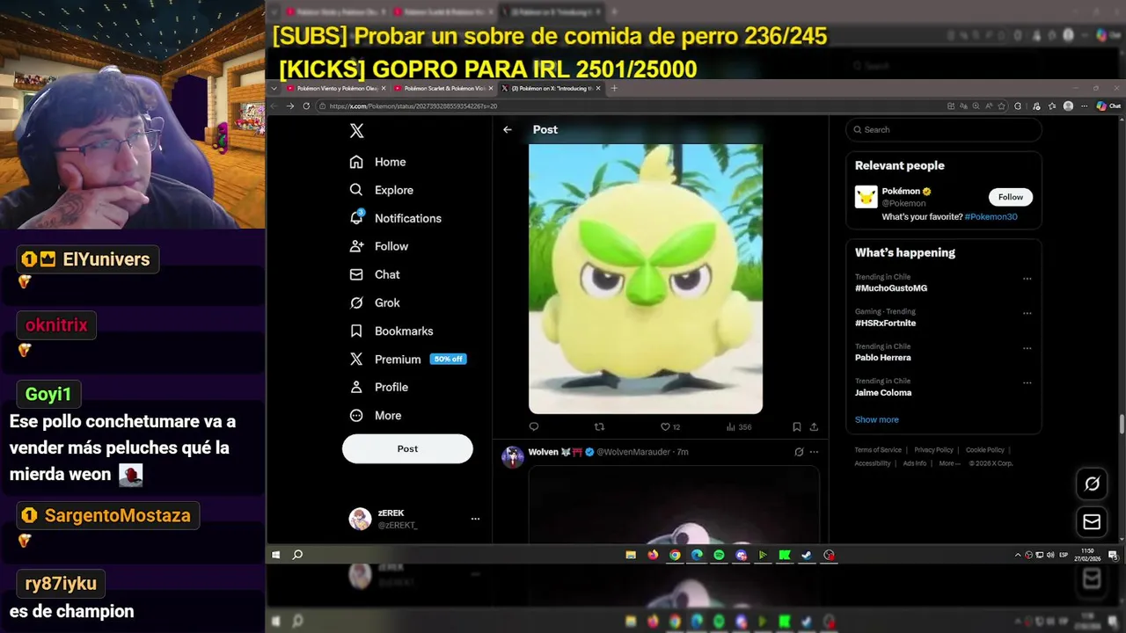Switch to Pokémon Viento y Pokémon tab
Image resolution: width=1126 pixels, height=633 pixels.
(335, 88)
